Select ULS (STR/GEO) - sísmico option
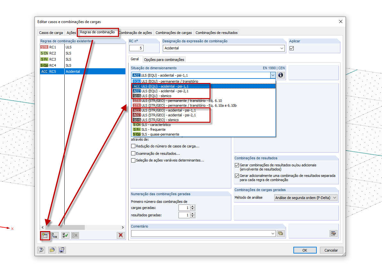382x266 pixels. [x=204, y=120]
